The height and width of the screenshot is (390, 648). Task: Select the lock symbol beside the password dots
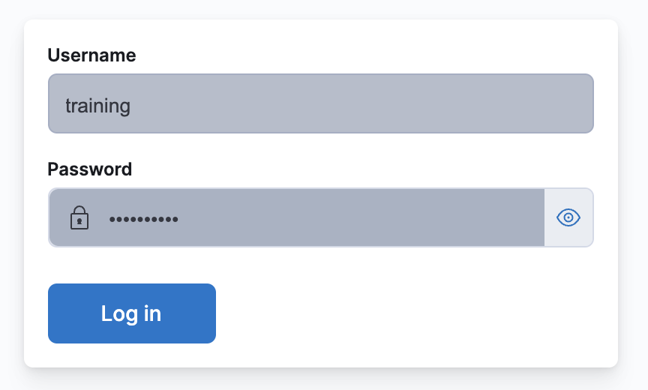(79, 217)
